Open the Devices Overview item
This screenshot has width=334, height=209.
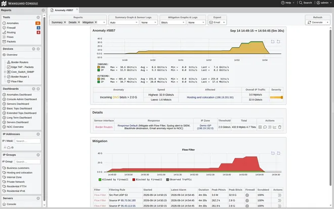(12, 55)
